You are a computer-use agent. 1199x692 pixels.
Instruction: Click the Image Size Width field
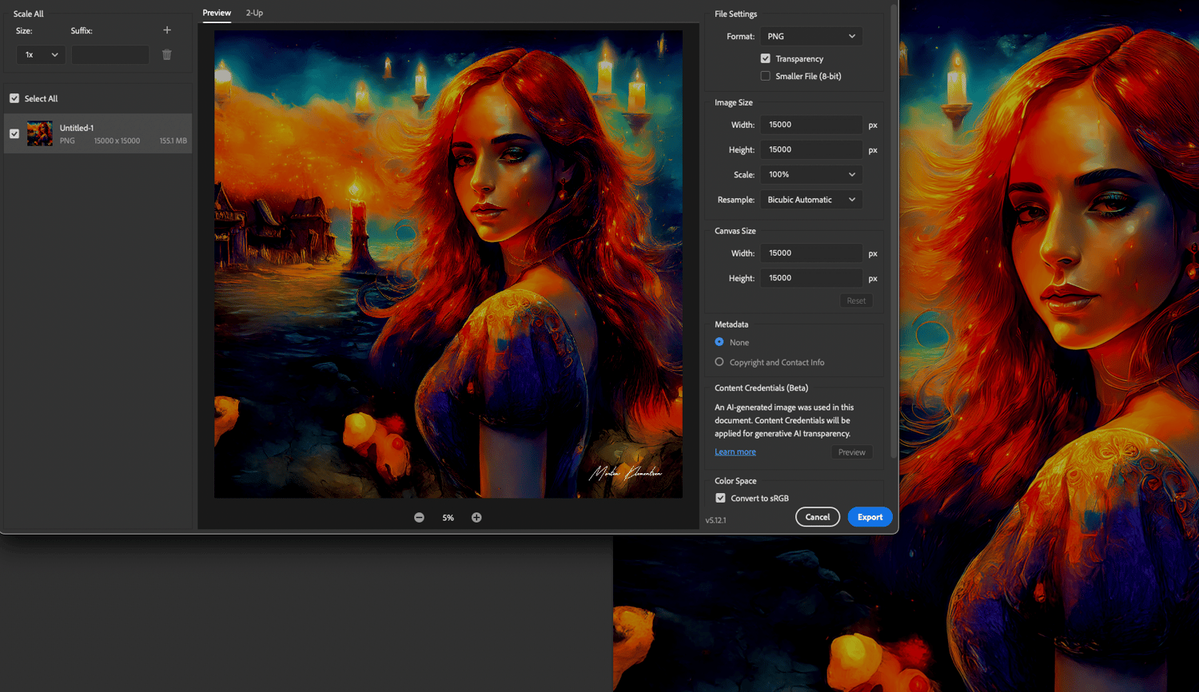811,125
